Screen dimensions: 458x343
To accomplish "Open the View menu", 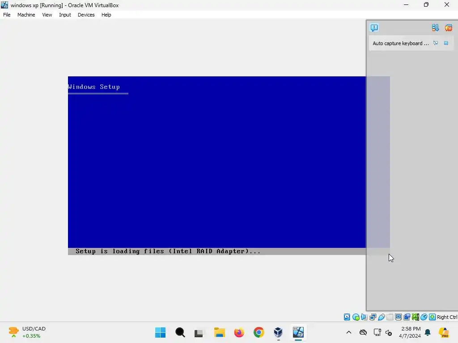I will point(47,15).
